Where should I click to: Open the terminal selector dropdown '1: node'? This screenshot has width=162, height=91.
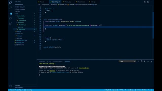127,61
